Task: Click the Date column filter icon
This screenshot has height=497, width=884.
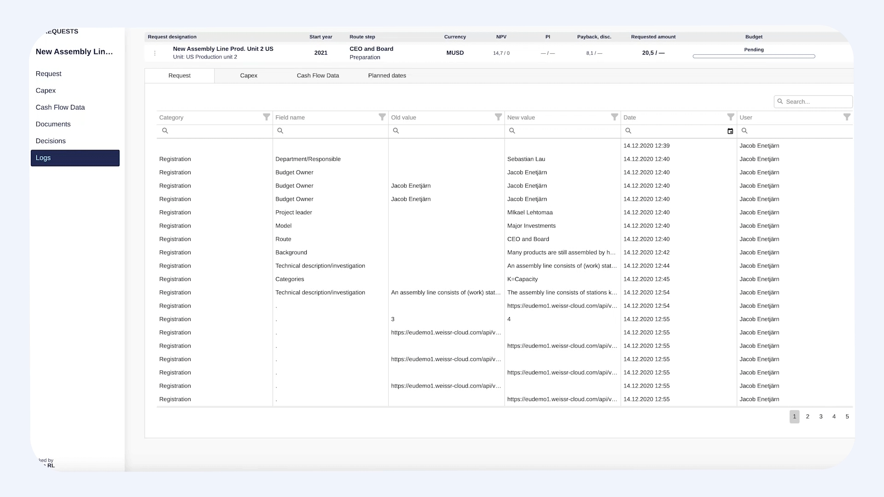Action: [x=730, y=117]
